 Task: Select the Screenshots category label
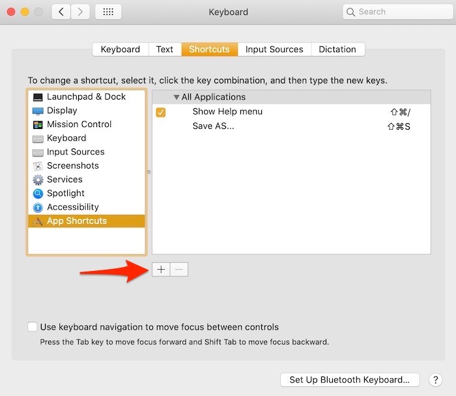coord(73,165)
